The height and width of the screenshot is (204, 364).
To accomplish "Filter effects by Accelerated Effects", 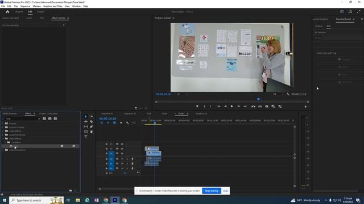I will (x=44, y=118).
